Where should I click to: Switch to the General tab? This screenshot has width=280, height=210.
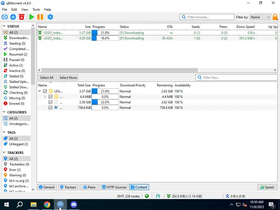pos(47,187)
